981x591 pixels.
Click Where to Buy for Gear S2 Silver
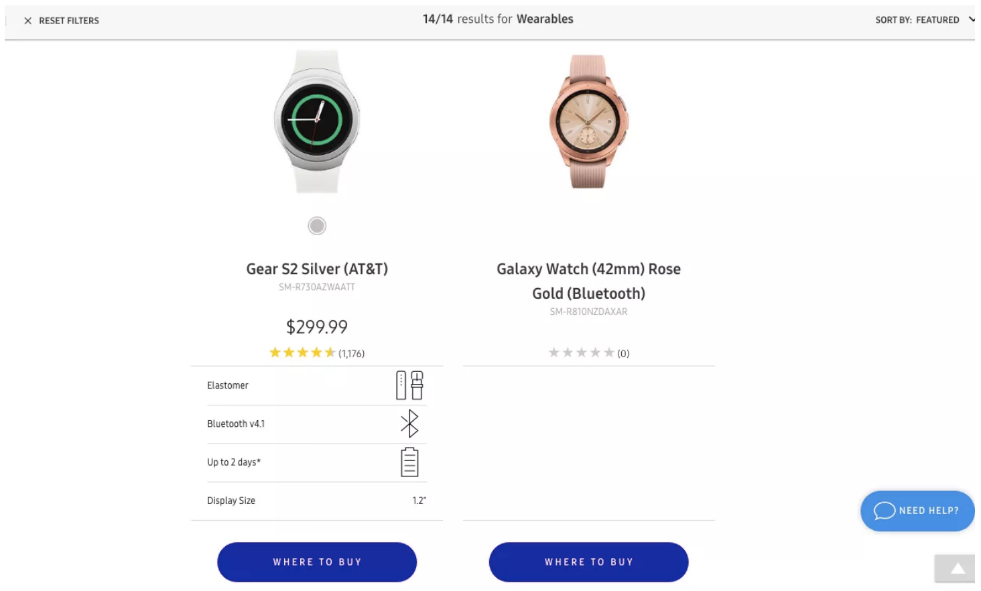[316, 562]
